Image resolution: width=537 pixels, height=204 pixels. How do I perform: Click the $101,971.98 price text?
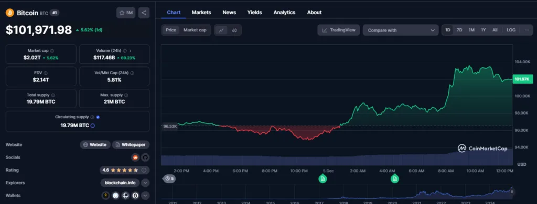39,30
